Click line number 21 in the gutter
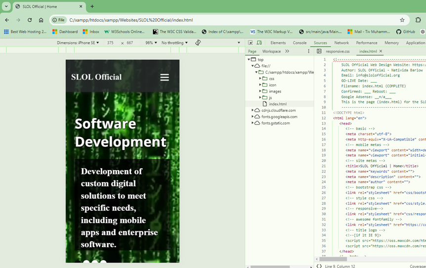Image resolution: width=426 pixels, height=268 pixels. 324,166
